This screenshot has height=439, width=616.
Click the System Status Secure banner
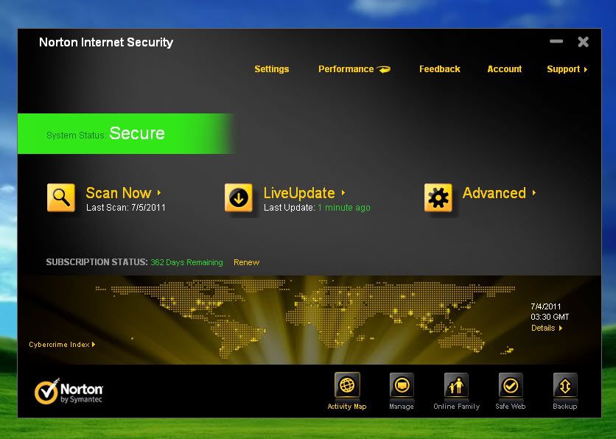126,133
